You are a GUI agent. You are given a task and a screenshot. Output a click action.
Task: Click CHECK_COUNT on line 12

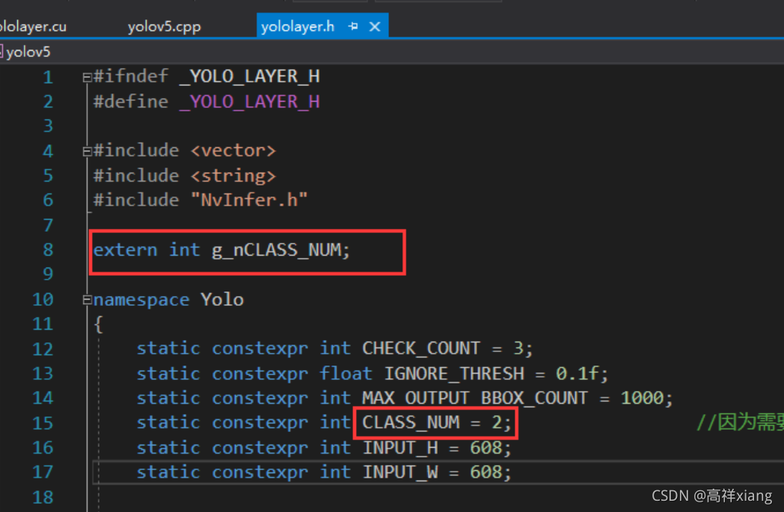[x=421, y=348]
